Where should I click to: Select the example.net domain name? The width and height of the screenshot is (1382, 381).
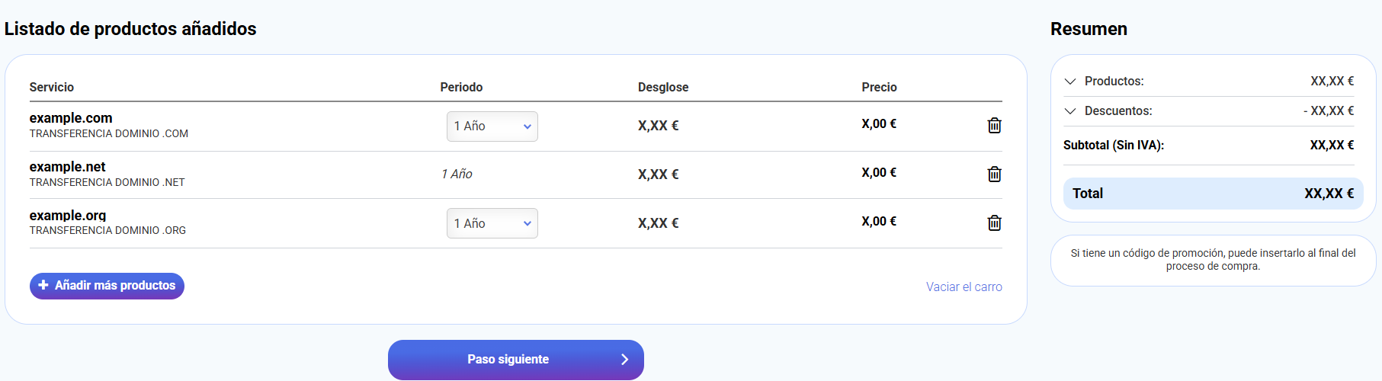68,167
